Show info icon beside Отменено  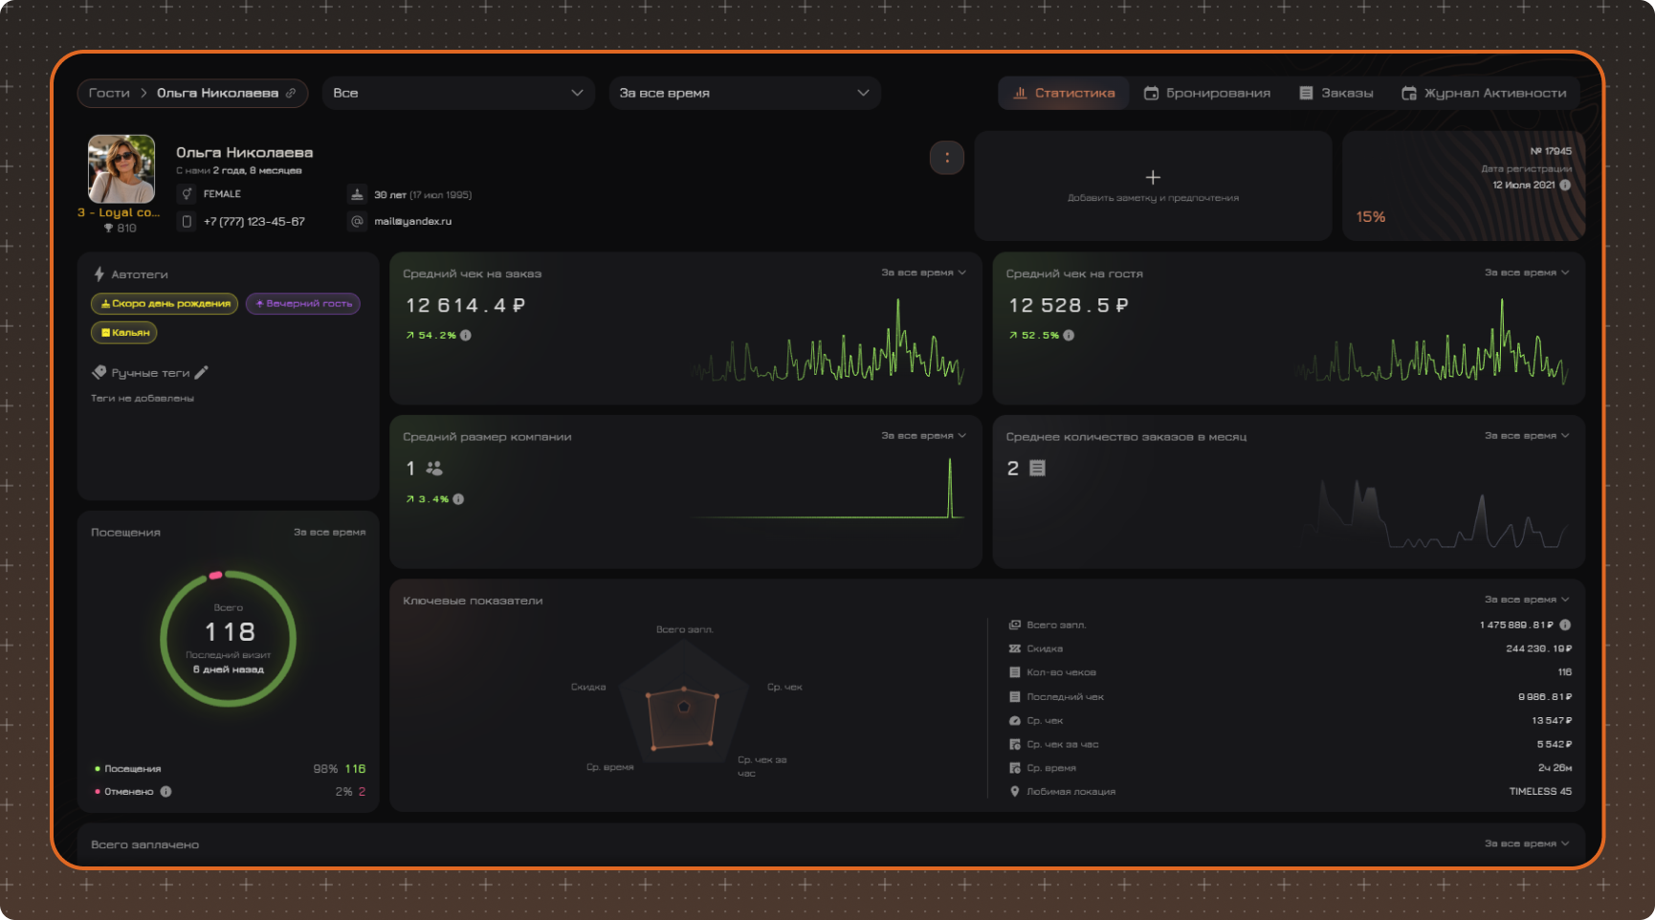pos(165,792)
